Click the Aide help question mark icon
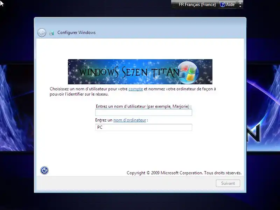 222,5
